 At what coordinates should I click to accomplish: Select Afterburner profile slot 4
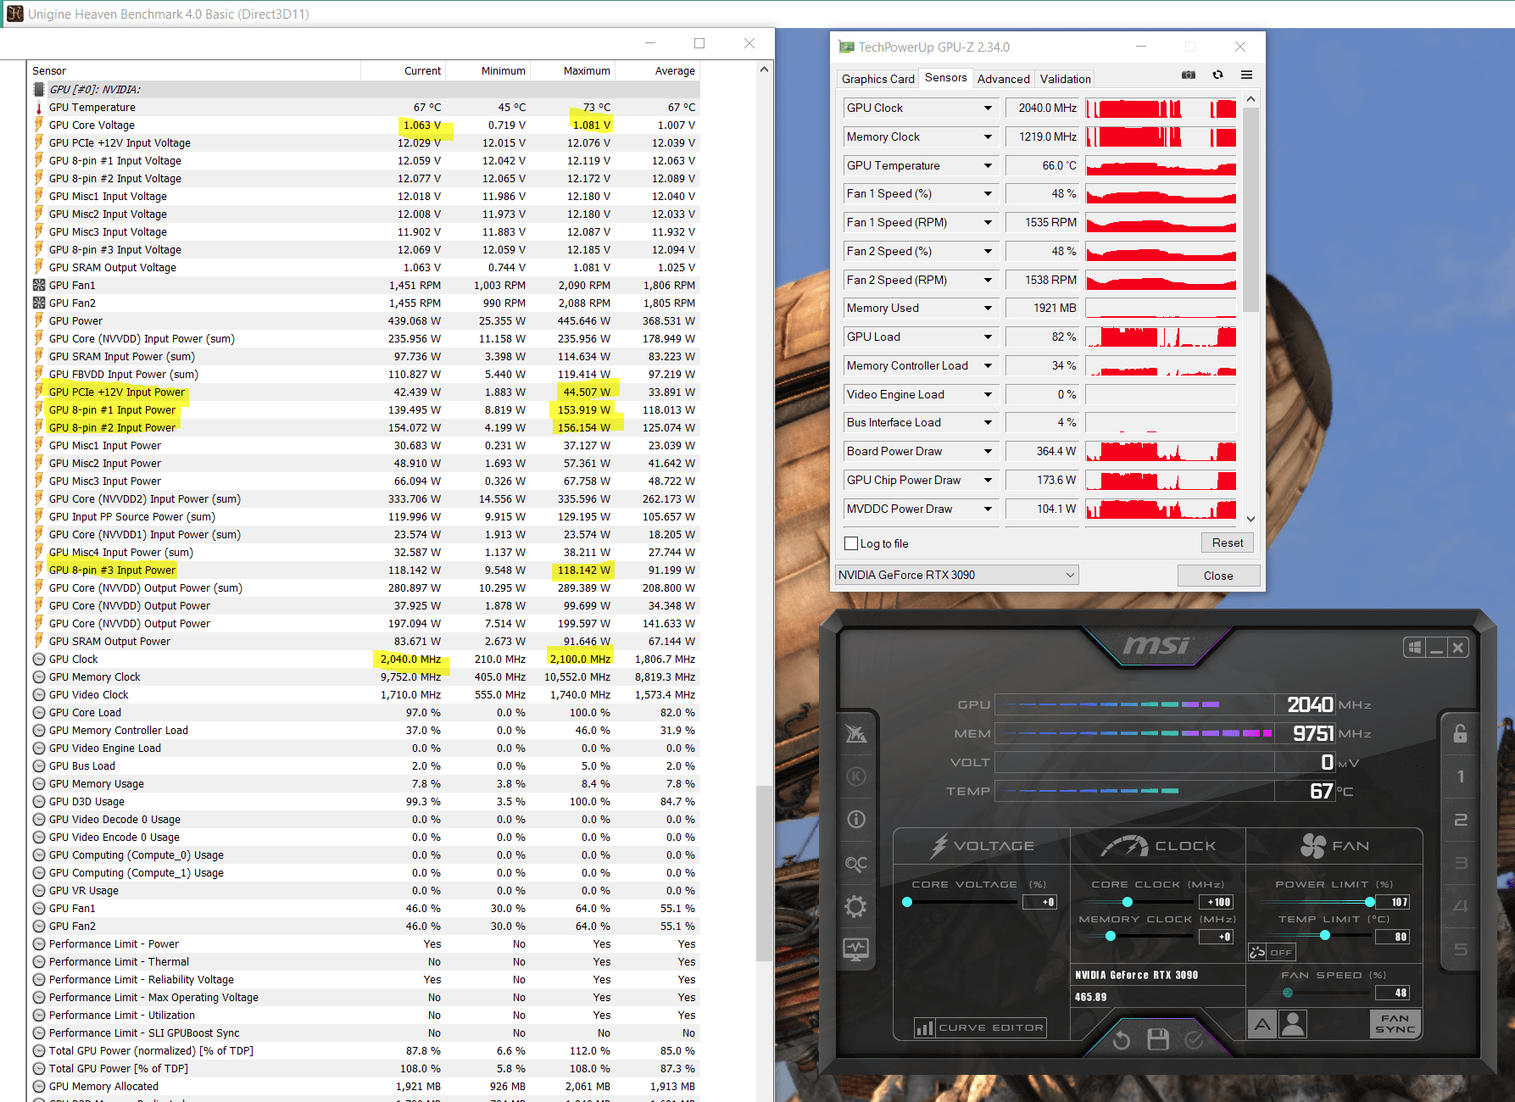(1460, 906)
